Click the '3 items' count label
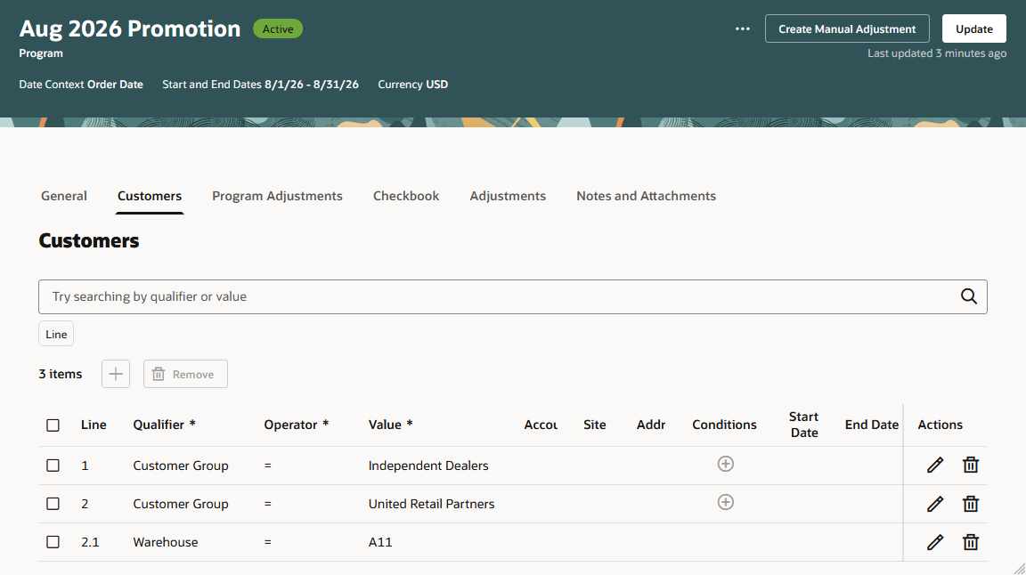This screenshot has height=575, width=1026. click(x=61, y=374)
